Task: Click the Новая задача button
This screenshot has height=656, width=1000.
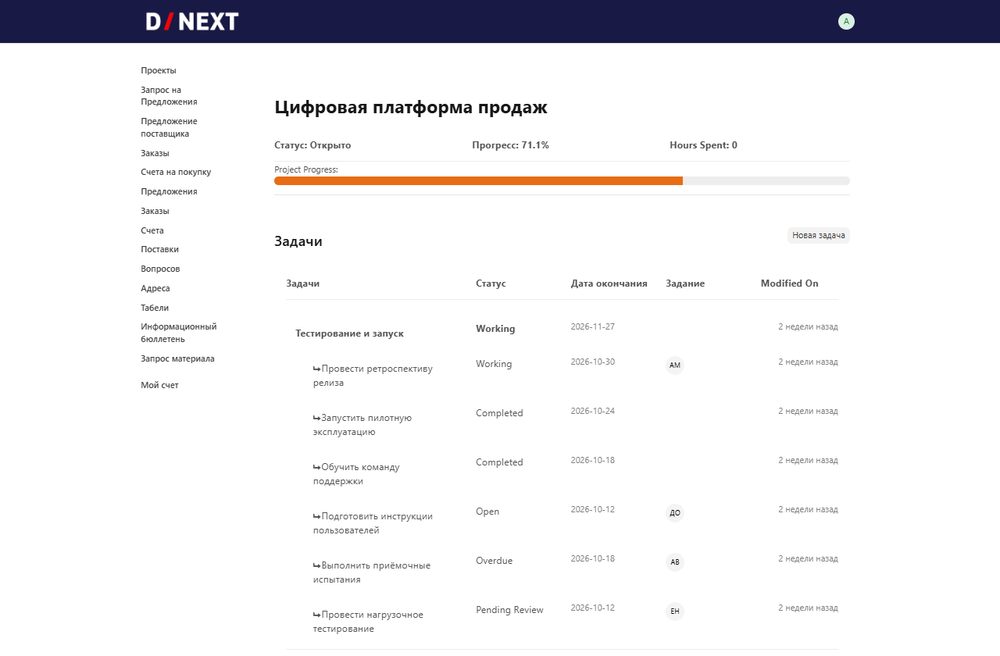Action: pyautogui.click(x=818, y=235)
